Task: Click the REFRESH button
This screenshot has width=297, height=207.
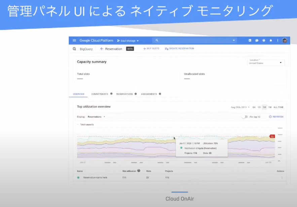Action: (x=276, y=117)
